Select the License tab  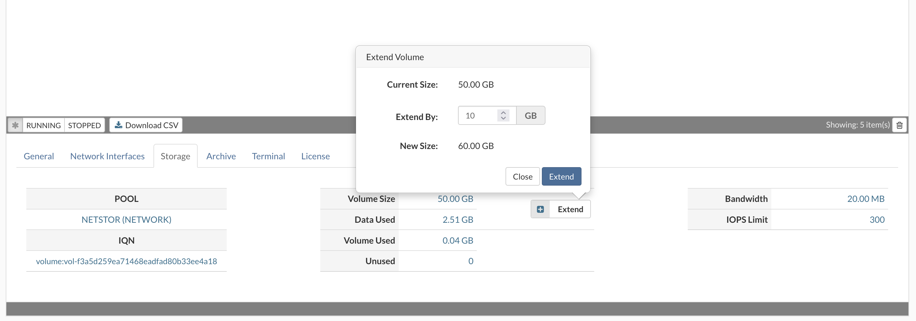[315, 156]
